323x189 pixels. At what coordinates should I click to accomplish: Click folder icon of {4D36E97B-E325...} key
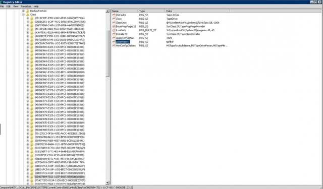tap(32, 119)
